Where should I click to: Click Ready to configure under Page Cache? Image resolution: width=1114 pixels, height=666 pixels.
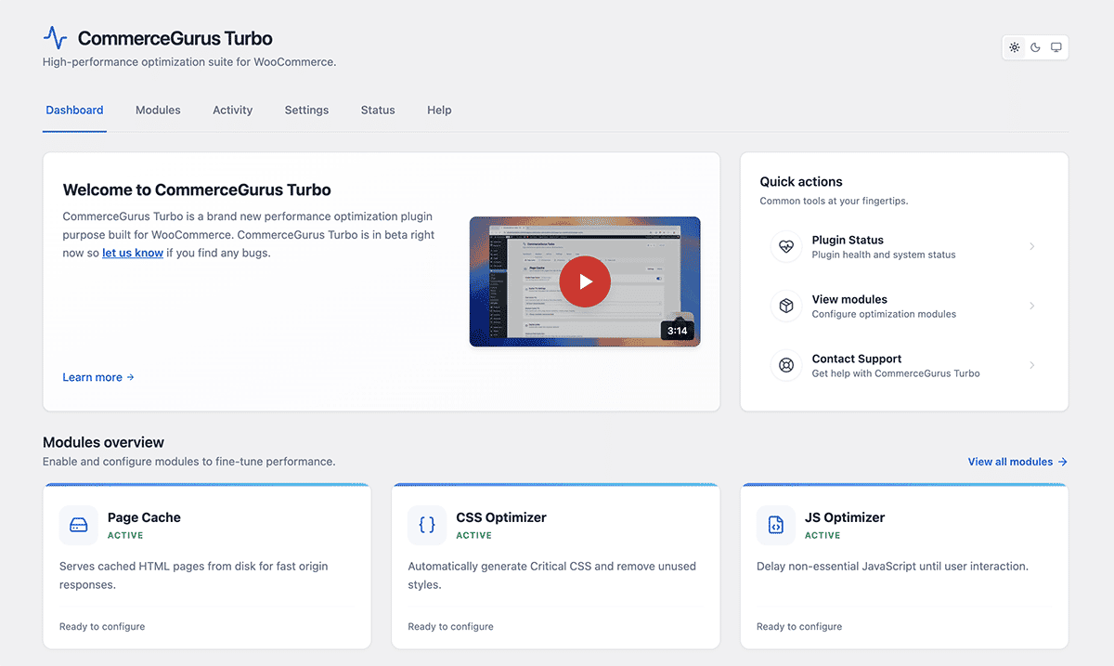click(x=102, y=627)
